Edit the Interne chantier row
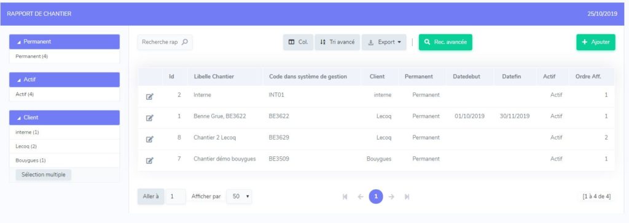The height and width of the screenshot is (223, 629). click(150, 96)
